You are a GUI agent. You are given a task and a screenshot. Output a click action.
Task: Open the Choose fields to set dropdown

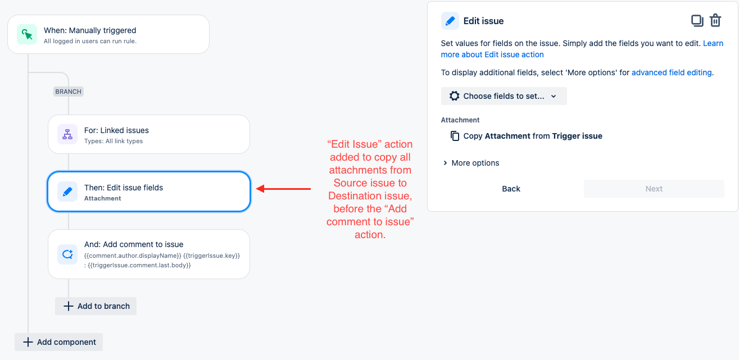coord(504,95)
